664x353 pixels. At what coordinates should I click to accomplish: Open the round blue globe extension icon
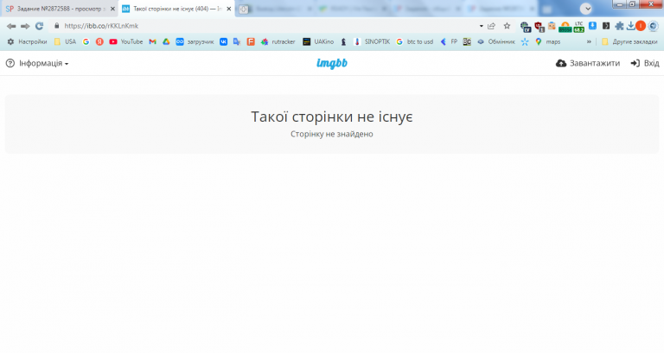tap(653, 26)
